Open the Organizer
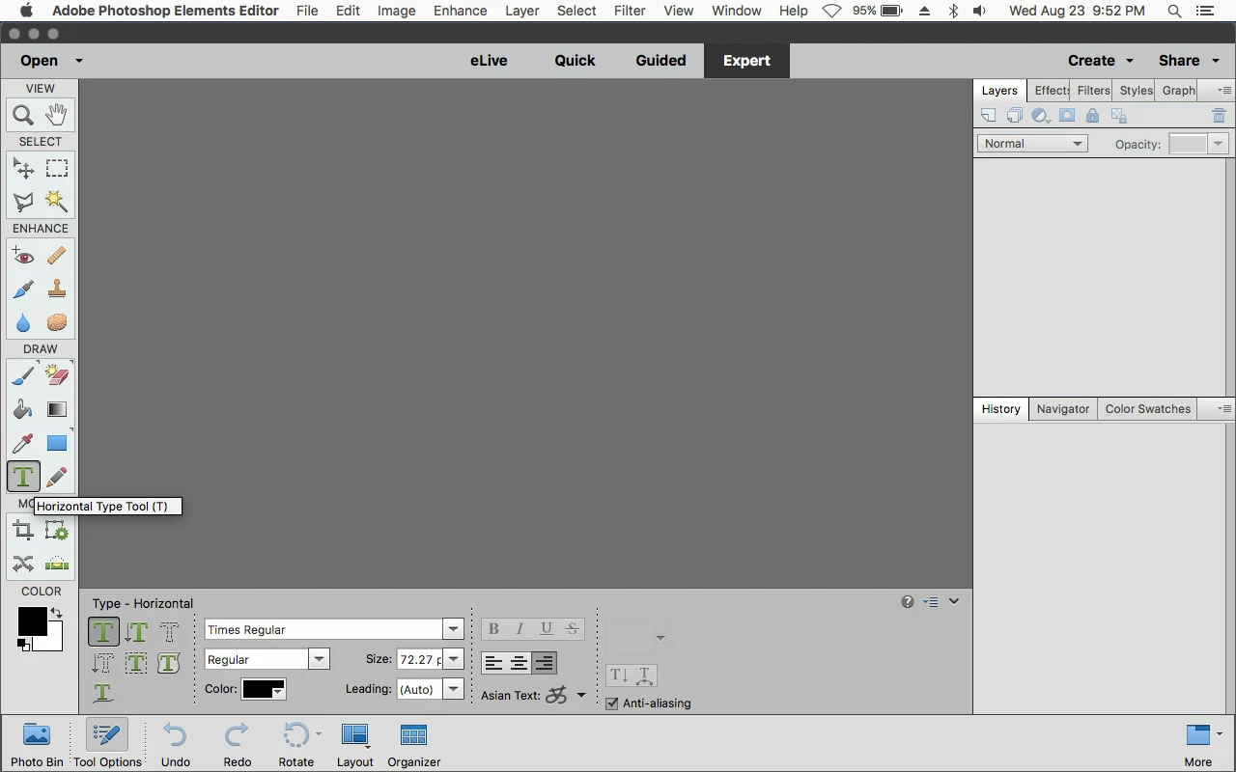This screenshot has height=772, width=1236. [414, 744]
